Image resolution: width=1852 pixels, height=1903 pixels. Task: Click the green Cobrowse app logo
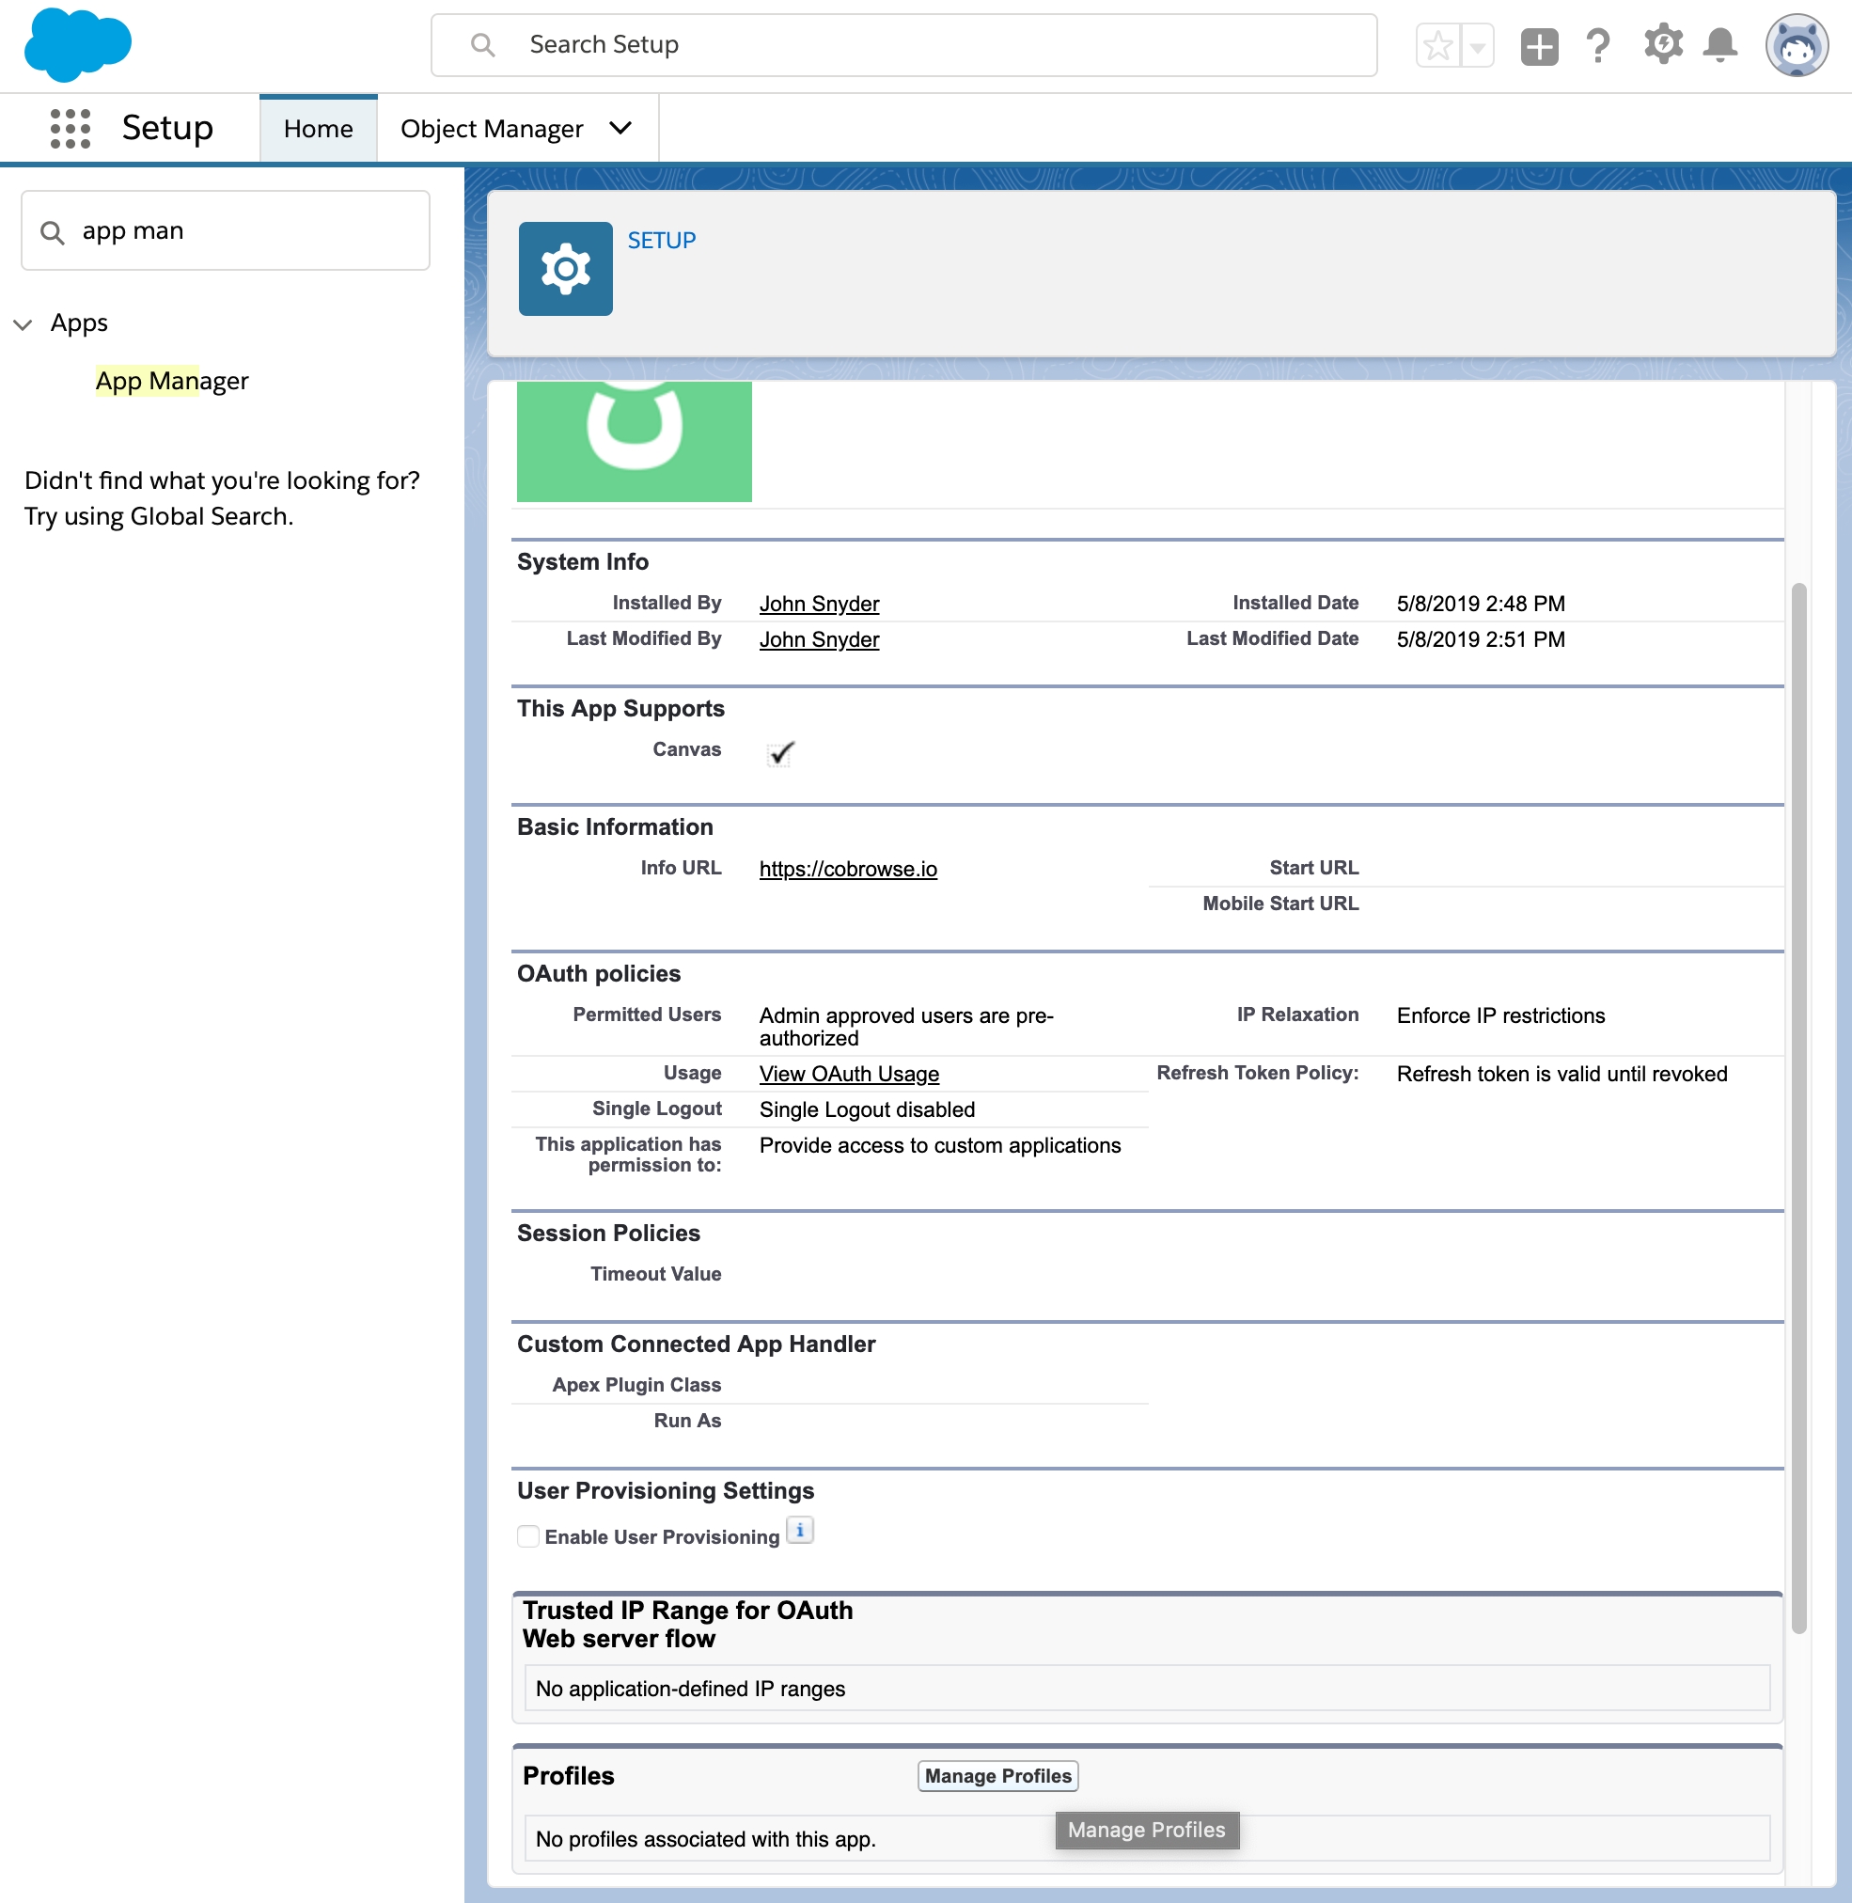pos(635,442)
